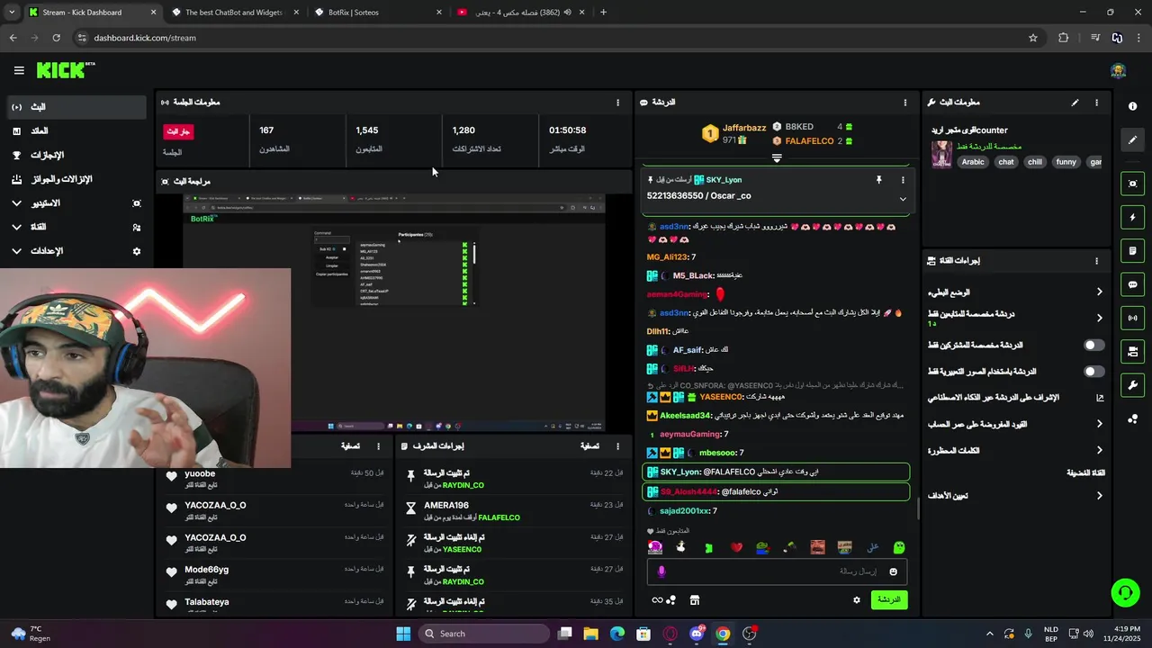Image resolution: width=1152 pixels, height=648 pixels.
Task: Open the hamburger navigation menu
Action: click(x=19, y=70)
